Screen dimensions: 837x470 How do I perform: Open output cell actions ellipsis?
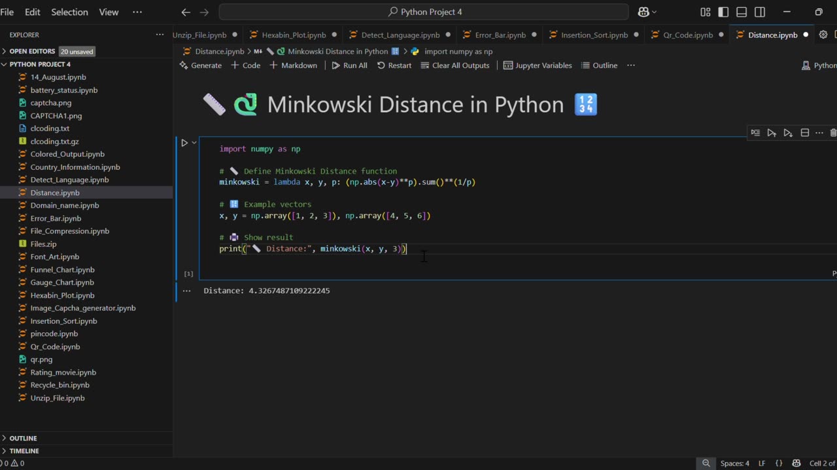[x=187, y=291]
